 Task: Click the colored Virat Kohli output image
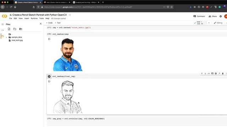pyautogui.click(x=68, y=55)
